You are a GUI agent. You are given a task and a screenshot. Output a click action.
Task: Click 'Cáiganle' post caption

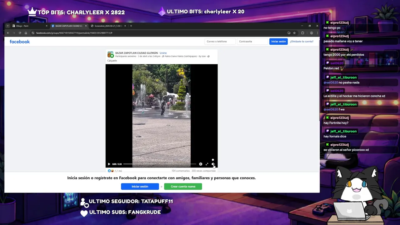[112, 61]
